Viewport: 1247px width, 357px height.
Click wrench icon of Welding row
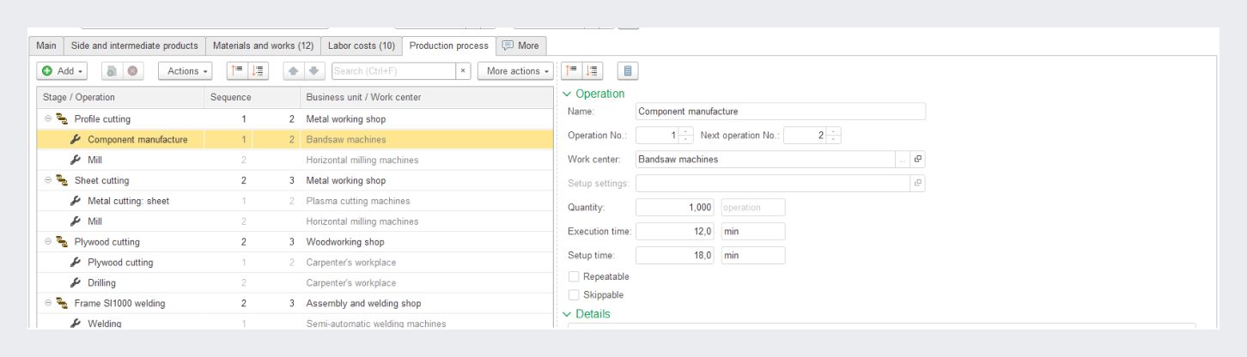tap(76, 324)
